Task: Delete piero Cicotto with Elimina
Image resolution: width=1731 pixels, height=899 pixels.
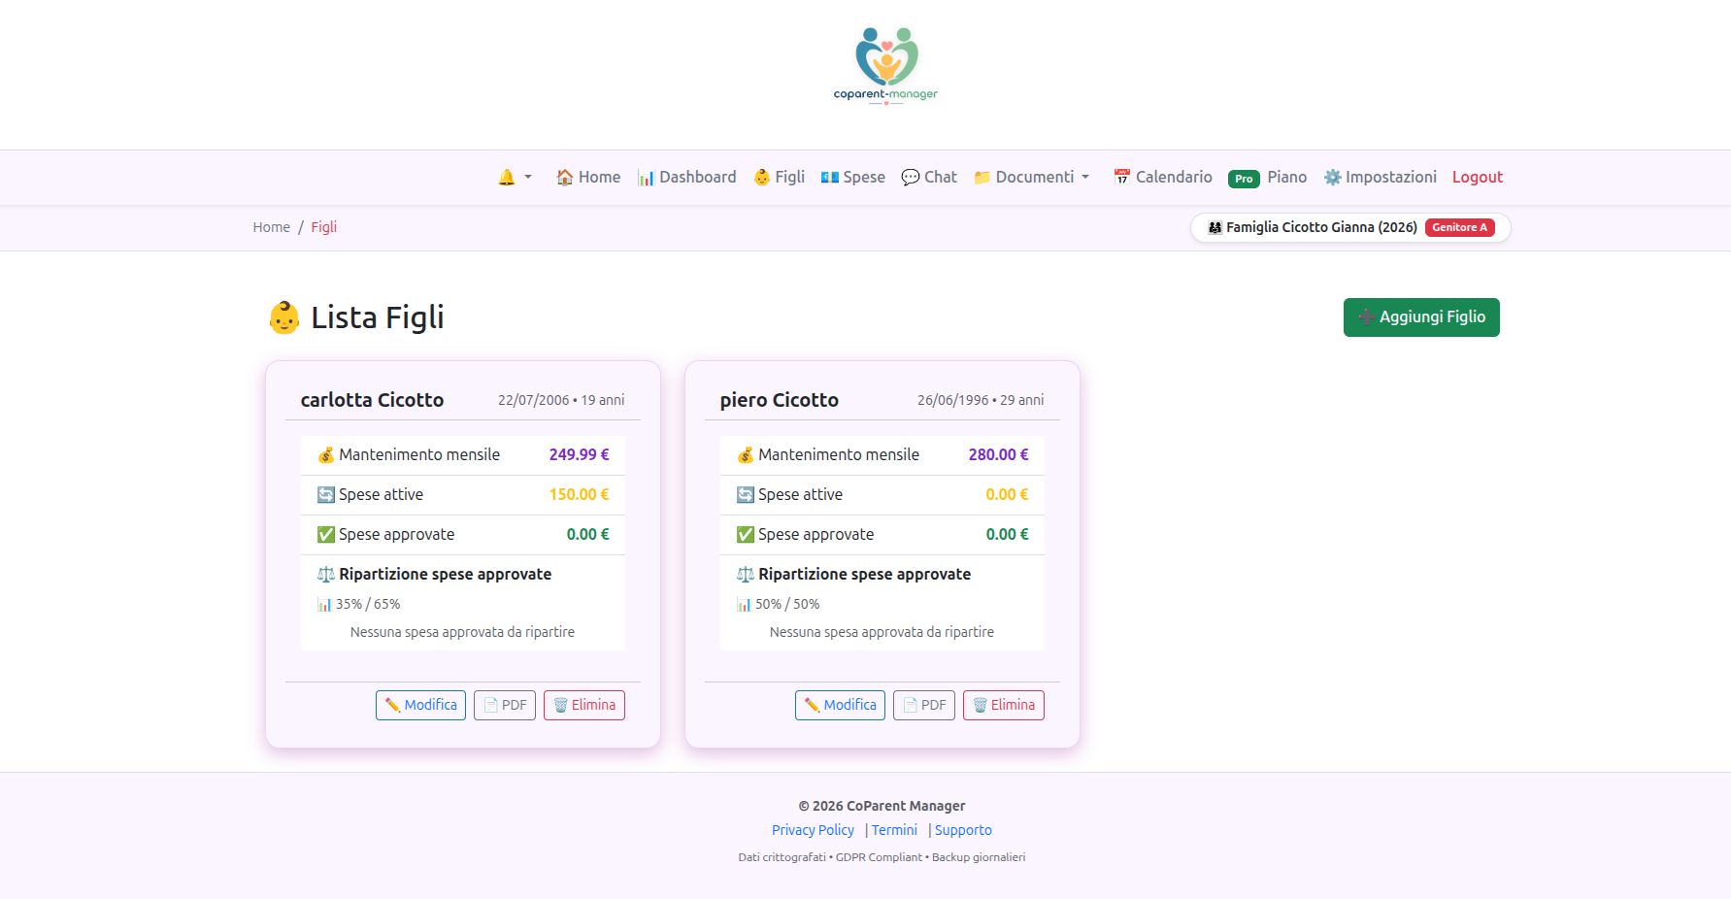Action: [1004, 705]
